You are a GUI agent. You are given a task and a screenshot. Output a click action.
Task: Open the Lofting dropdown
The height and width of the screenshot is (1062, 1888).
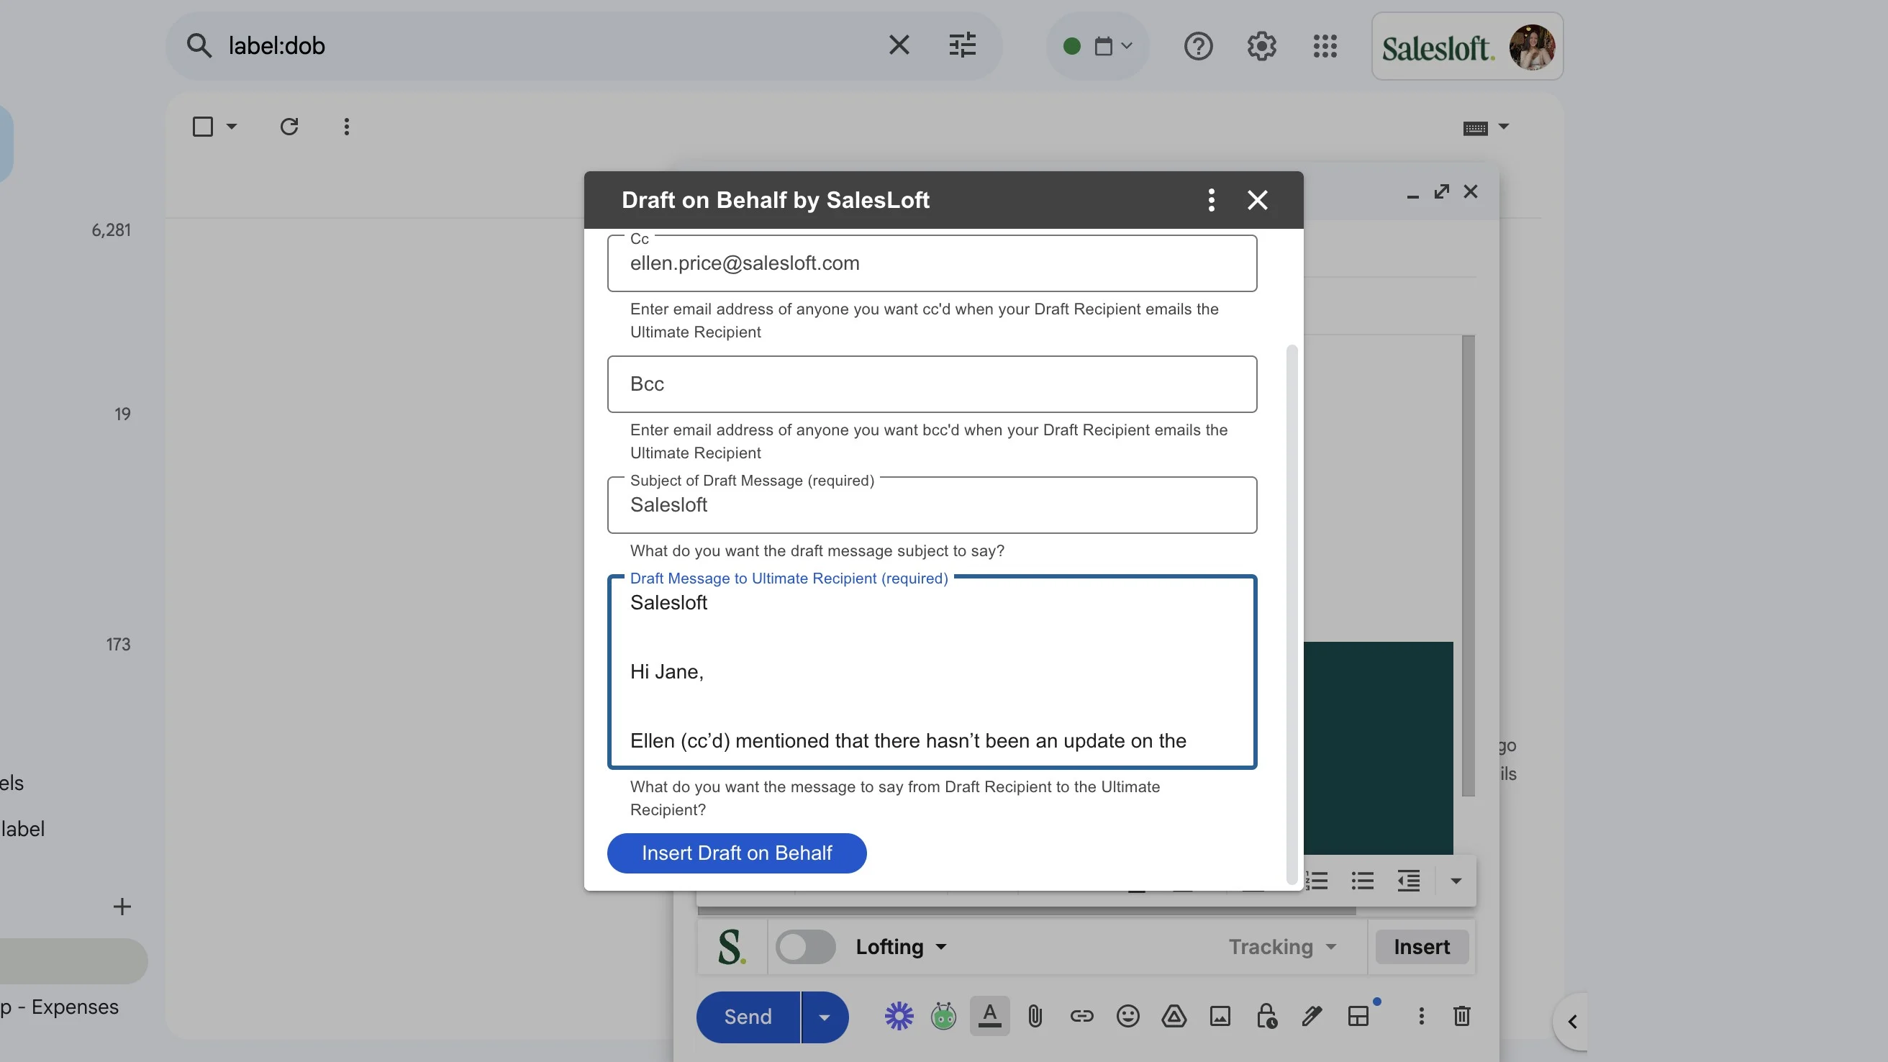(x=902, y=947)
